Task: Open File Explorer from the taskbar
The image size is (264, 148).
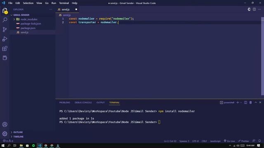Action: pos(21,146)
